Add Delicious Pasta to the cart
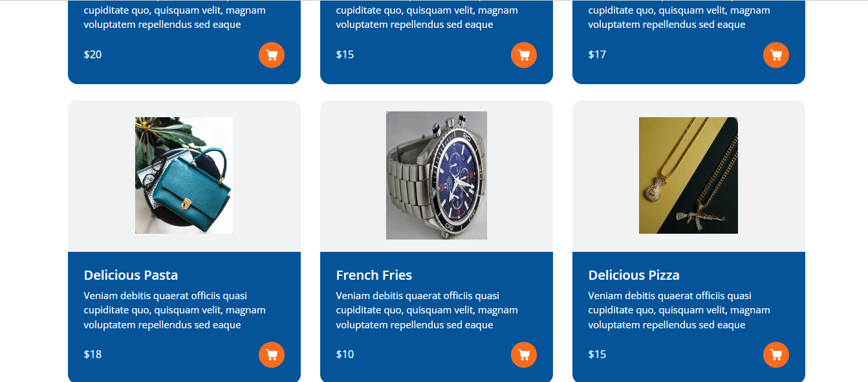868x382 pixels. click(x=272, y=355)
